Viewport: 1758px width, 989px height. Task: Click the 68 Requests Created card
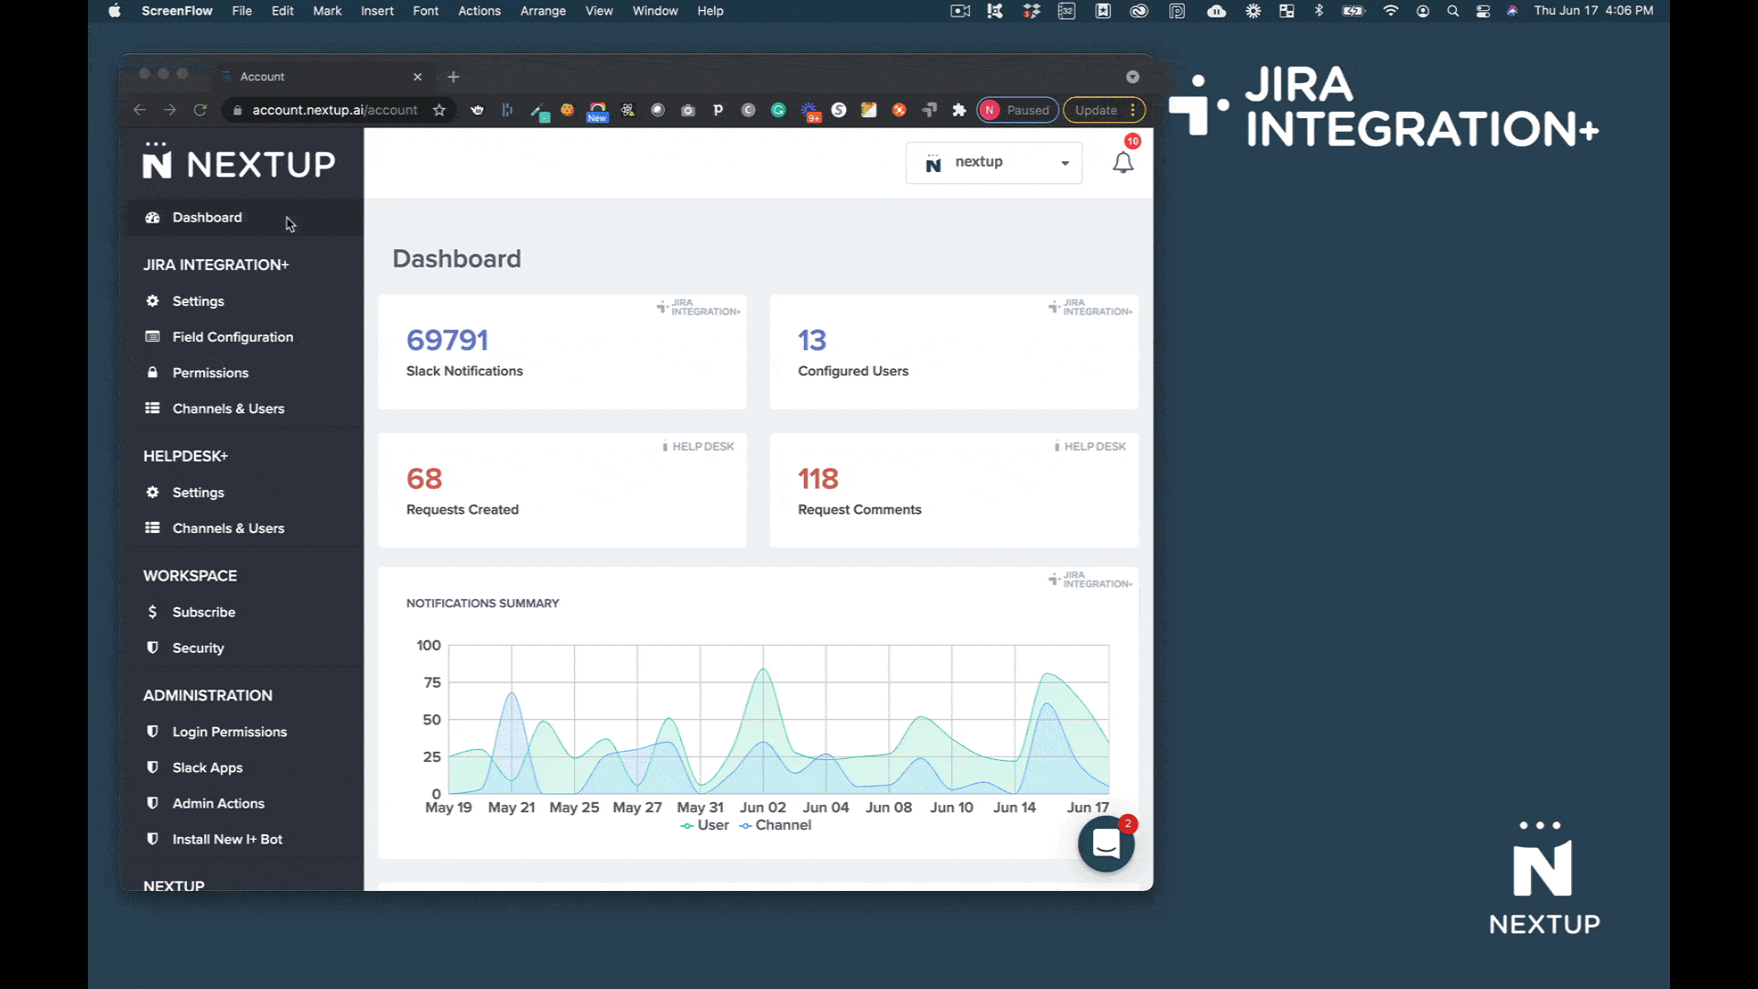point(562,491)
